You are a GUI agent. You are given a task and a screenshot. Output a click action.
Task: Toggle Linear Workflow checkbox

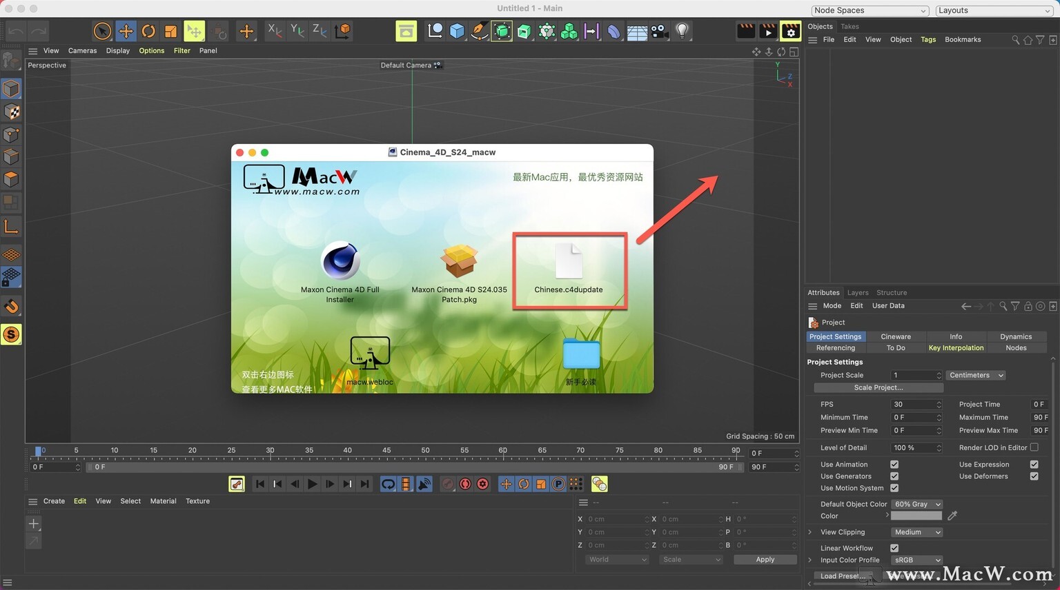[x=894, y=548]
